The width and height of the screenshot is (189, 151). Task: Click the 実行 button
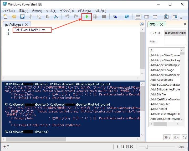pyautogui.click(x=167, y=137)
